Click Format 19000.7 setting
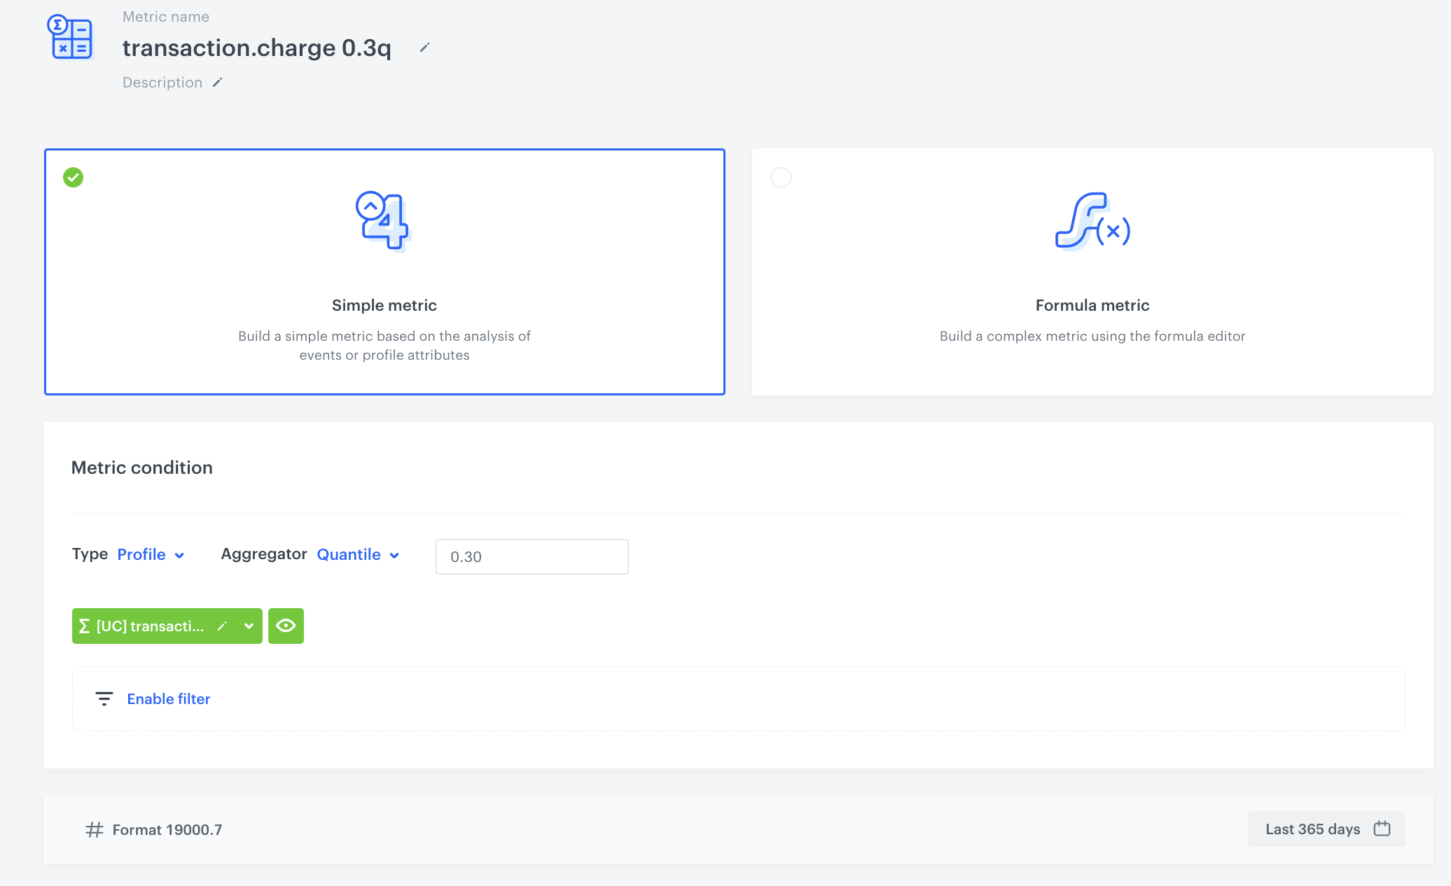Image resolution: width=1451 pixels, height=886 pixels. pos(167,829)
